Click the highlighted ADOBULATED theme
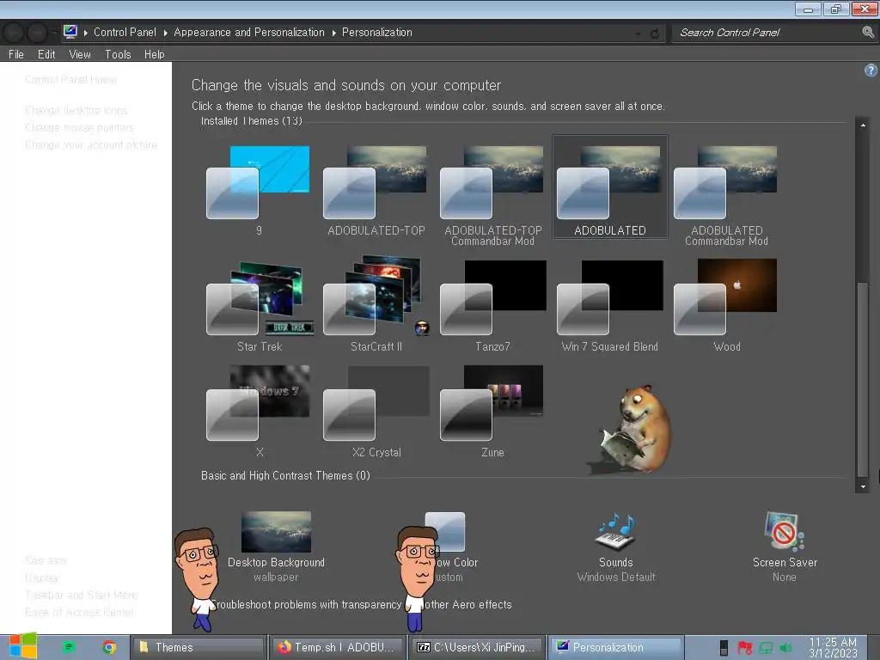This screenshot has height=660, width=880. (610, 186)
